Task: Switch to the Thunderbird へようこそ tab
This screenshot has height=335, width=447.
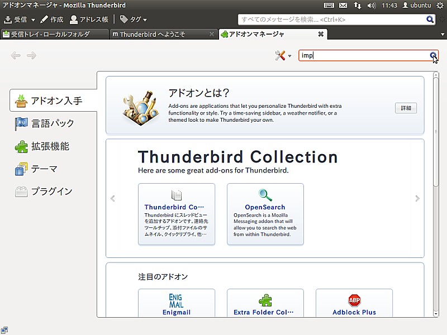Action: point(163,35)
